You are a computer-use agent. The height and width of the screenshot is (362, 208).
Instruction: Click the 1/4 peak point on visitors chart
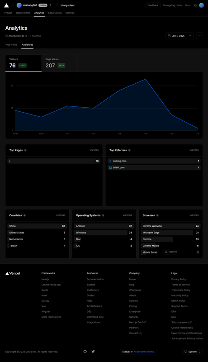[x=146, y=79]
